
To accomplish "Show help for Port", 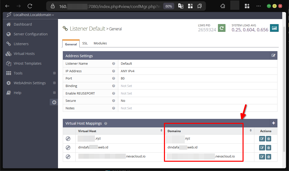I will [113, 78].
